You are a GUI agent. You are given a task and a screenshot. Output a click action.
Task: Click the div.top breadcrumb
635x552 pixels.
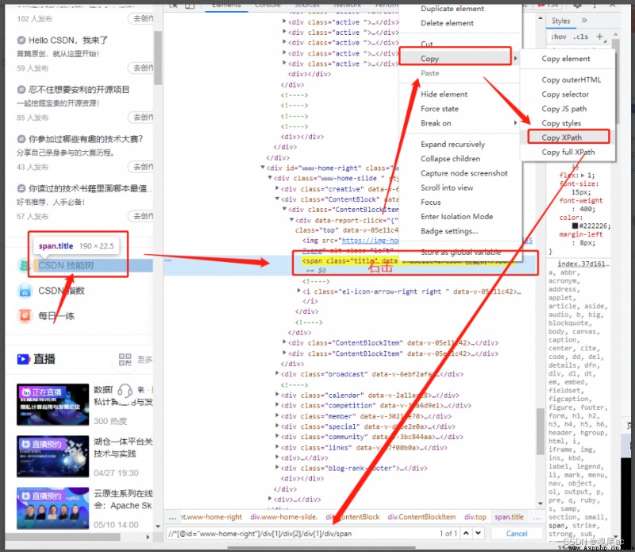coord(475,517)
